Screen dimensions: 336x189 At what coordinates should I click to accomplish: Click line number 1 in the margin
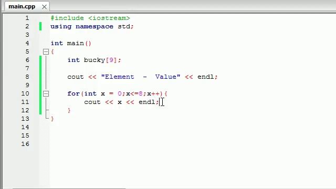pyautogui.click(x=27, y=18)
